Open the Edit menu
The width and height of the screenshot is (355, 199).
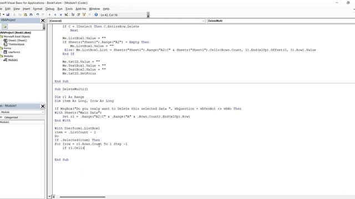[x=8, y=9]
